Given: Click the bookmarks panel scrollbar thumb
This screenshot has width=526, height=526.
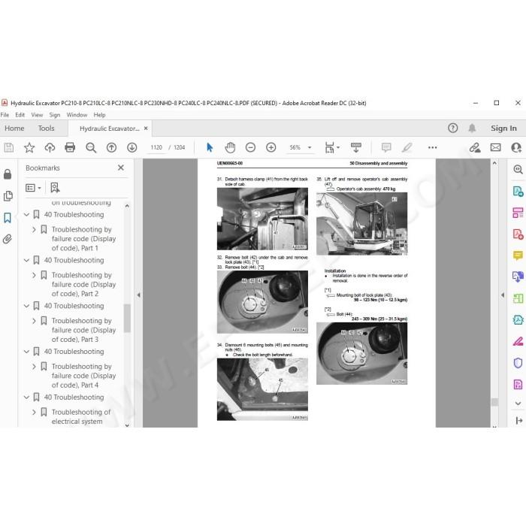Looking at the screenshot, I should click(127, 318).
